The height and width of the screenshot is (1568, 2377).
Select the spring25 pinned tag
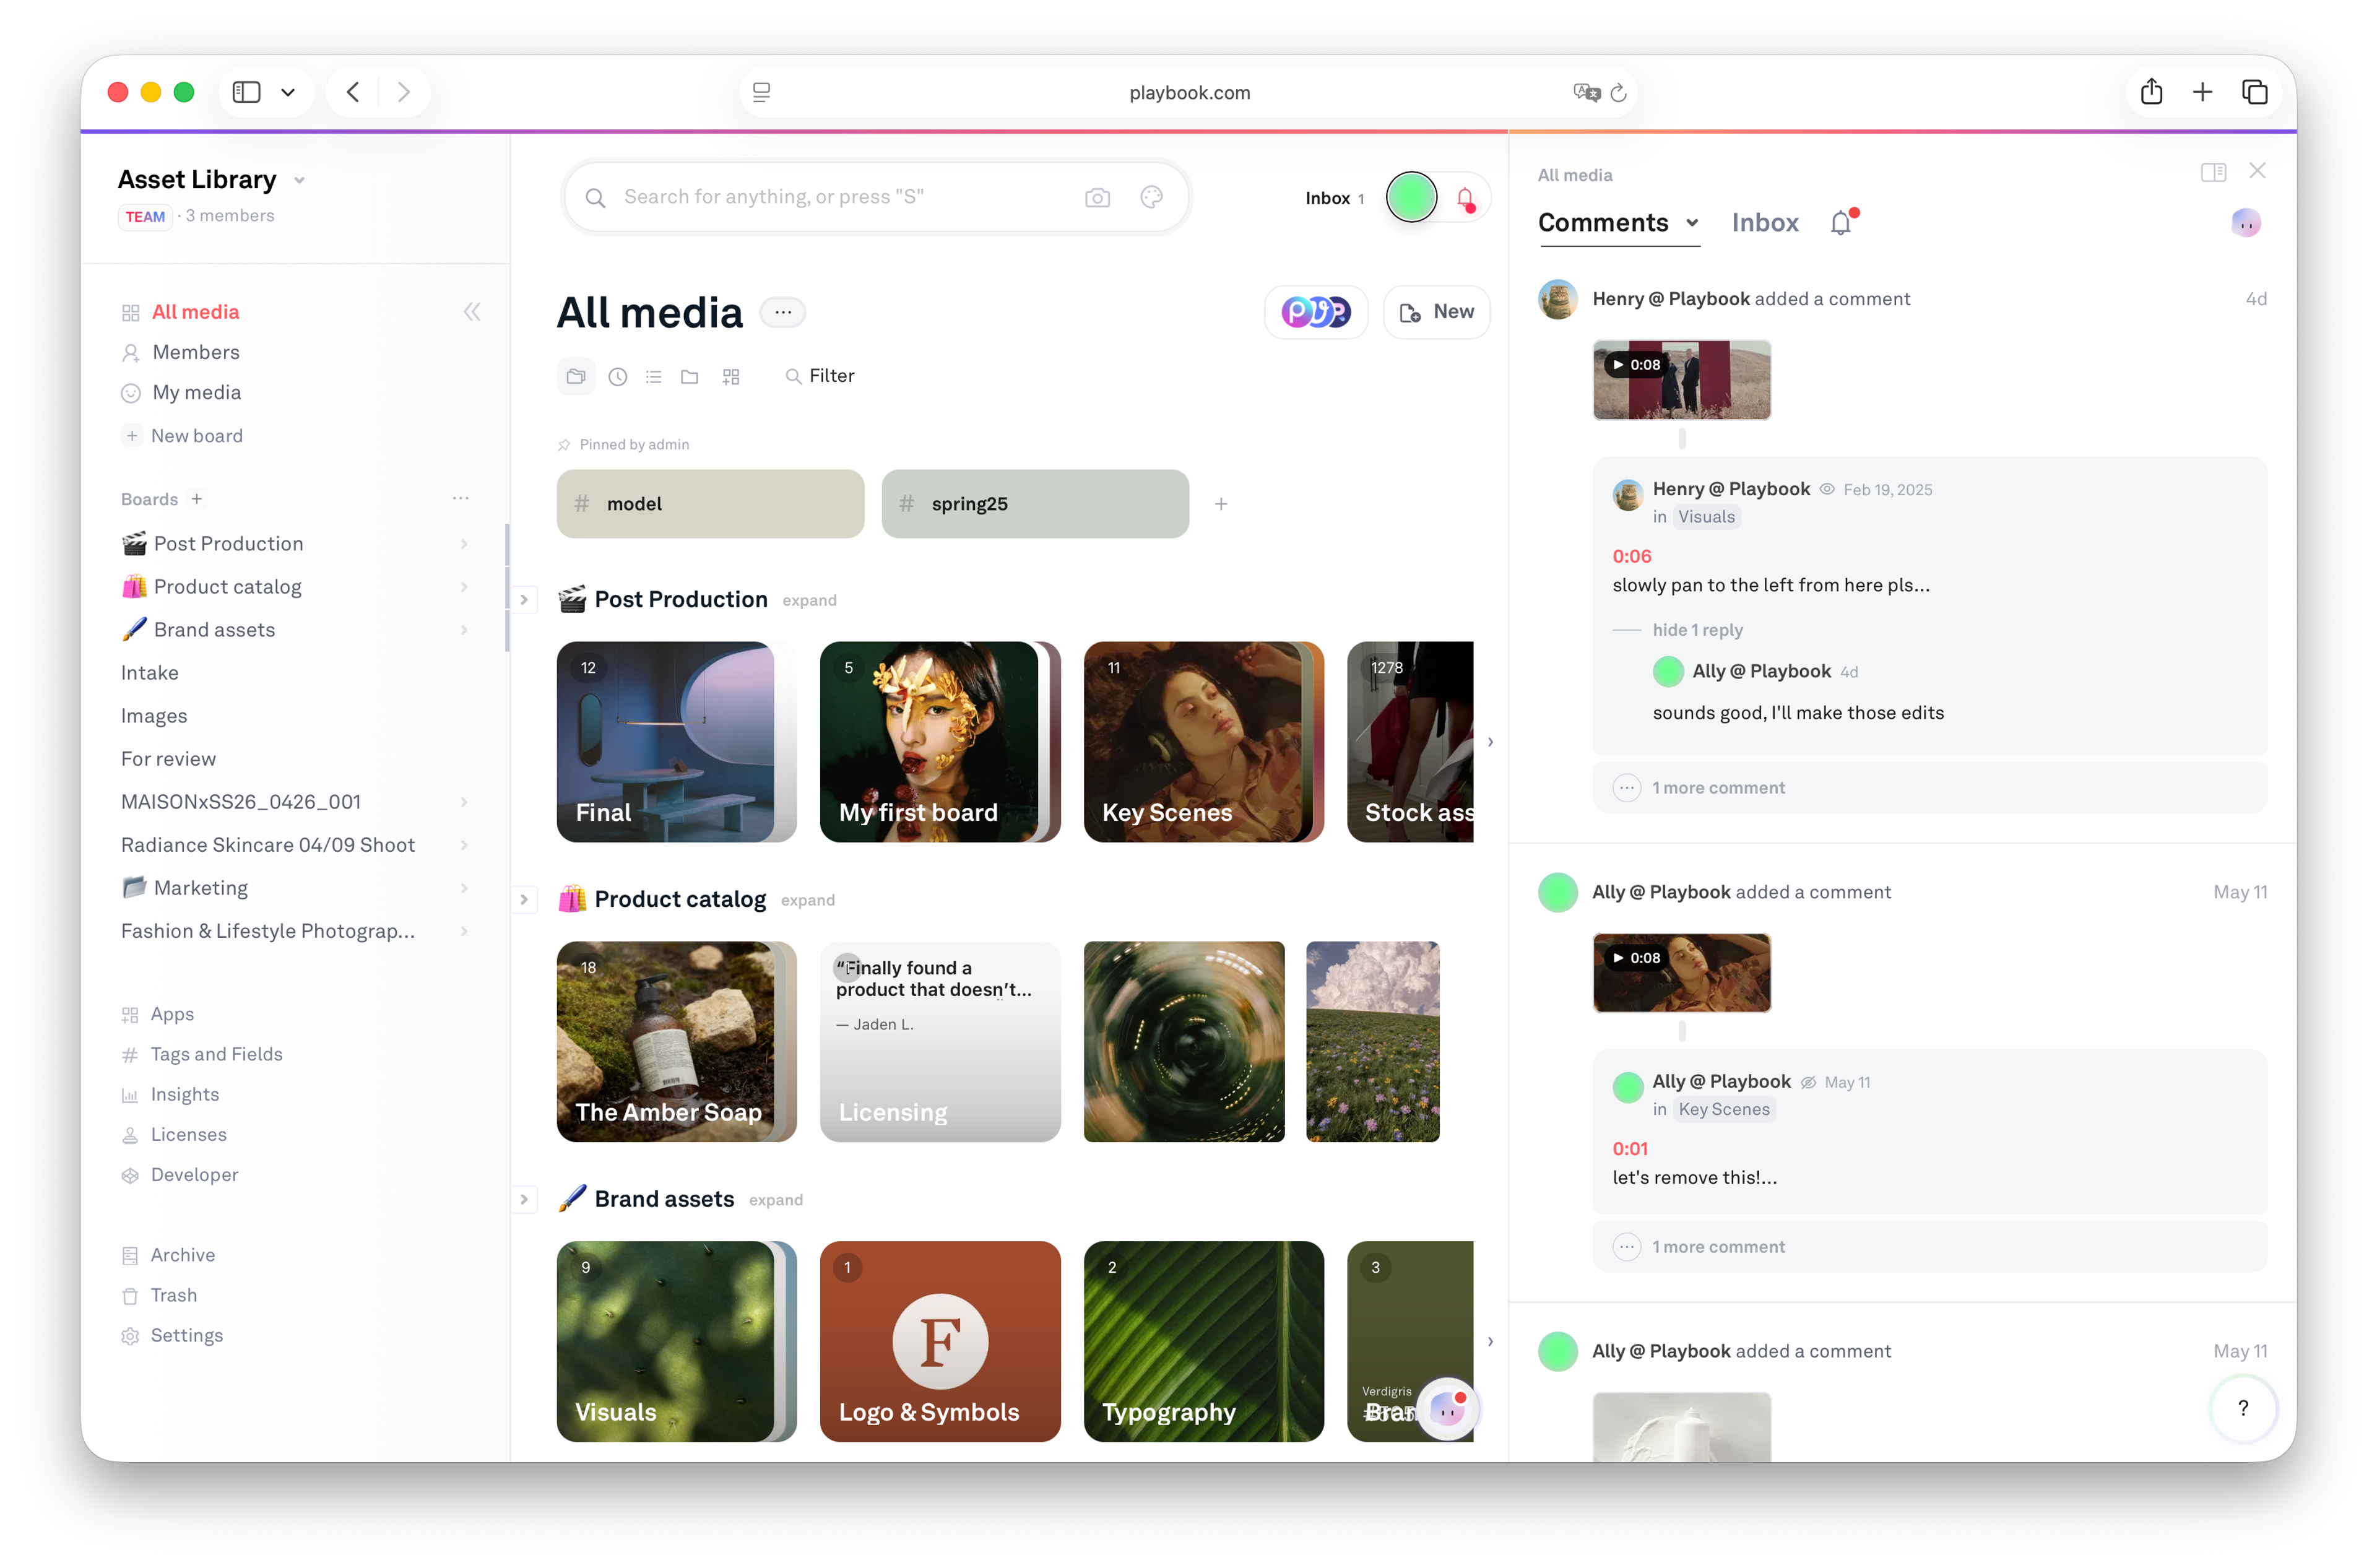tap(1035, 504)
